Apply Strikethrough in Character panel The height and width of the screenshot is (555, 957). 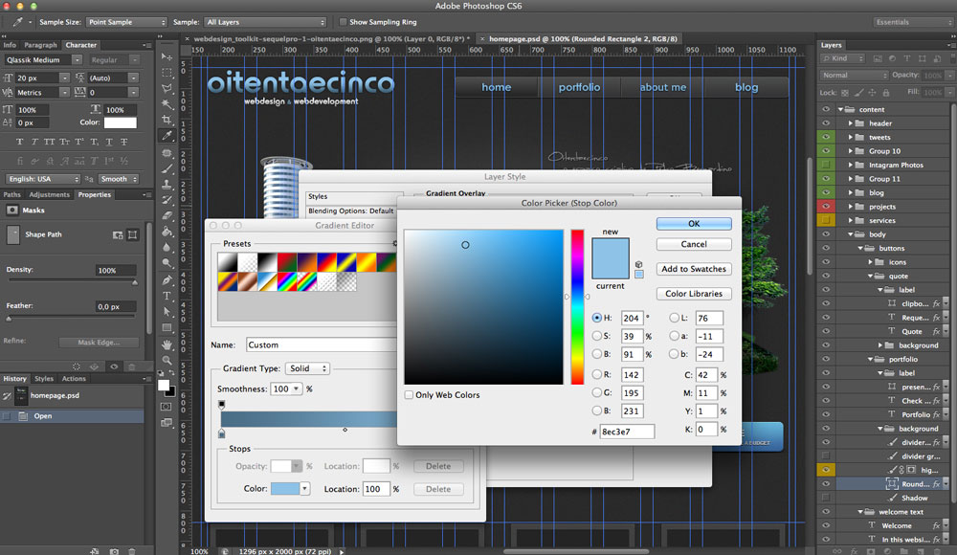point(123,142)
